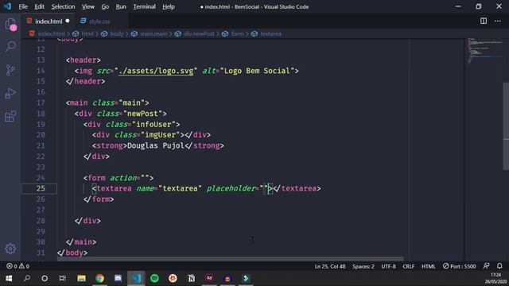Change language mode via HTML item
Image resolution: width=509 pixels, height=286 pixels.
[x=428, y=266]
